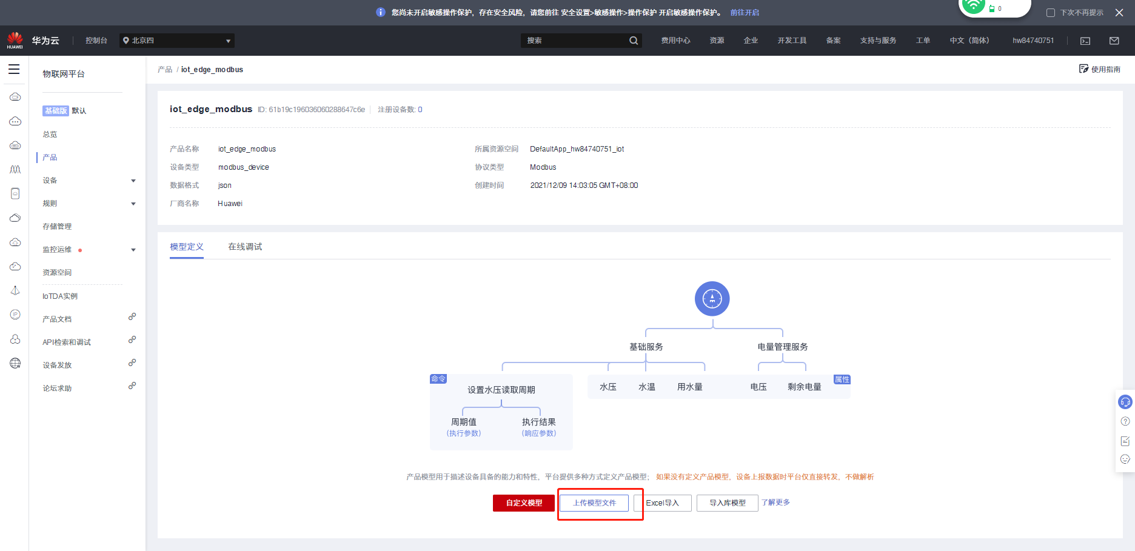This screenshot has height=551, width=1135.
Task: Open 支持与服务 in the top bar
Action: [878, 41]
